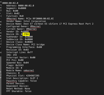Select the Spawned Bus 0x04 value
The width and height of the screenshot is (104, 95).
[26, 63]
